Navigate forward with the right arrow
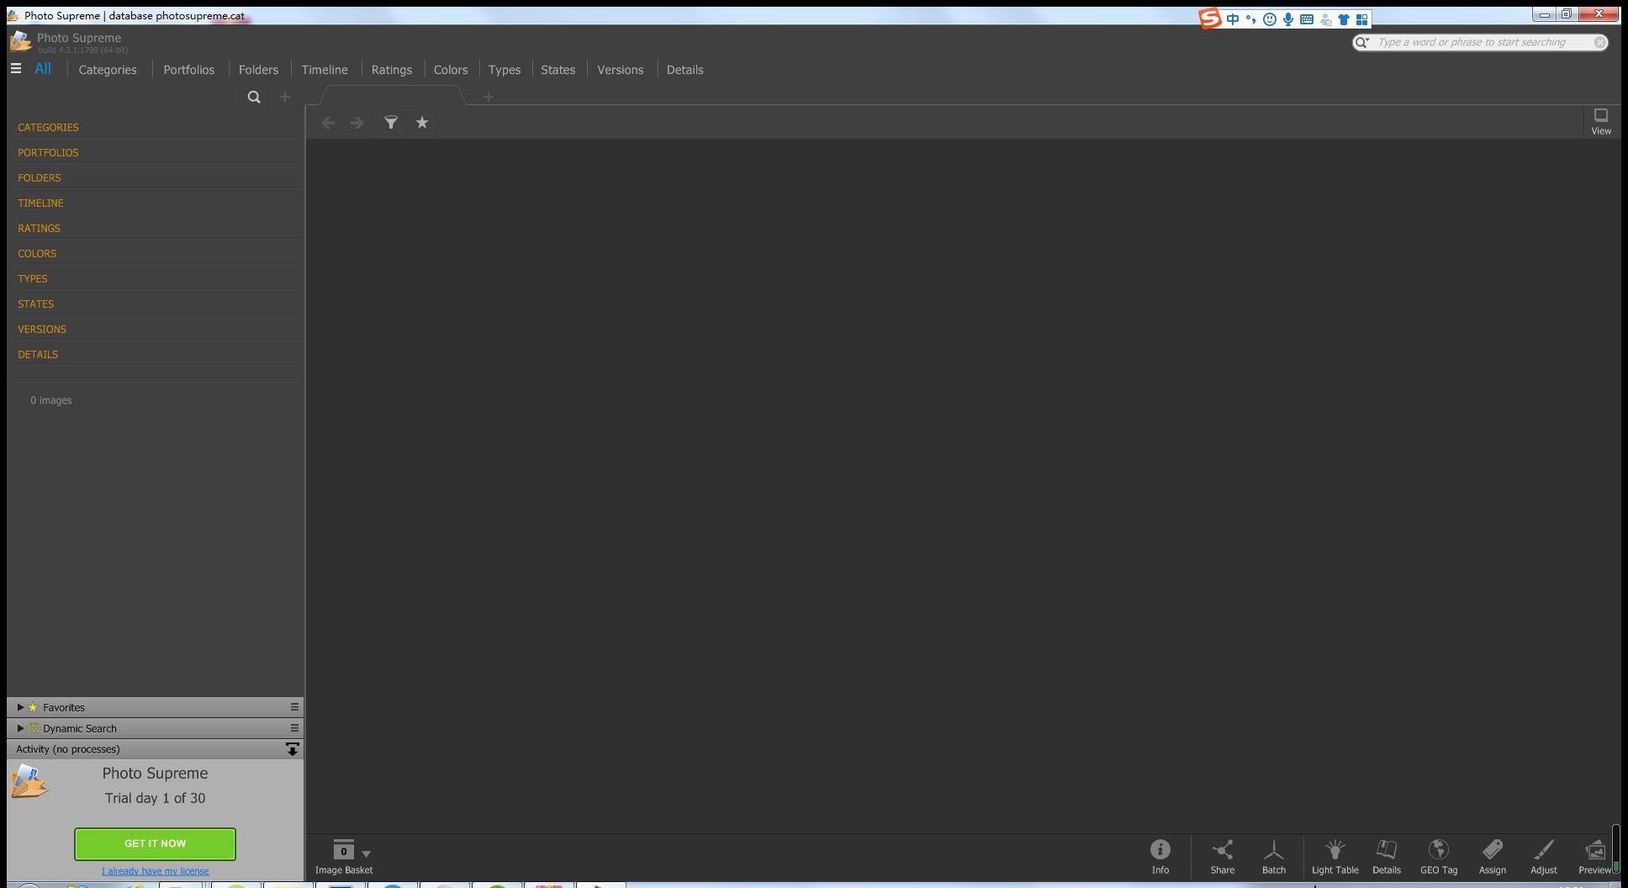 (x=357, y=123)
